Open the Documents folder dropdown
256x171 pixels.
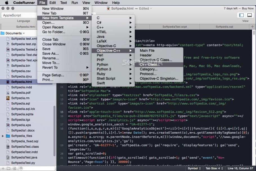point(24,33)
